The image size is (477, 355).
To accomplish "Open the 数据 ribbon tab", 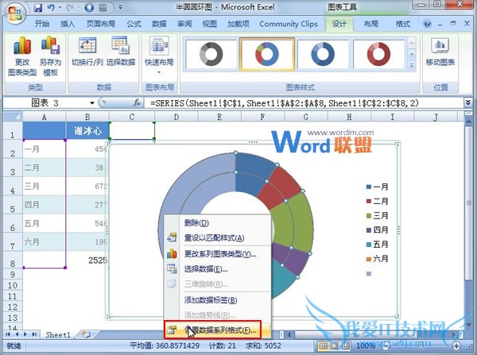I will [x=159, y=24].
